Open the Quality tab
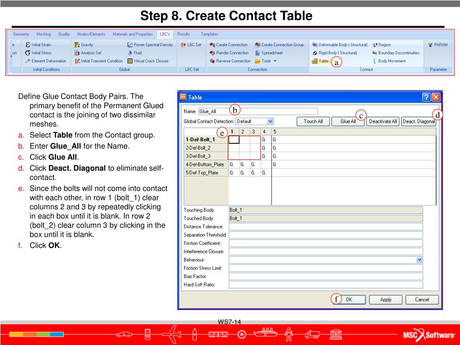Viewport: 460px width, 345px height. coord(64,34)
